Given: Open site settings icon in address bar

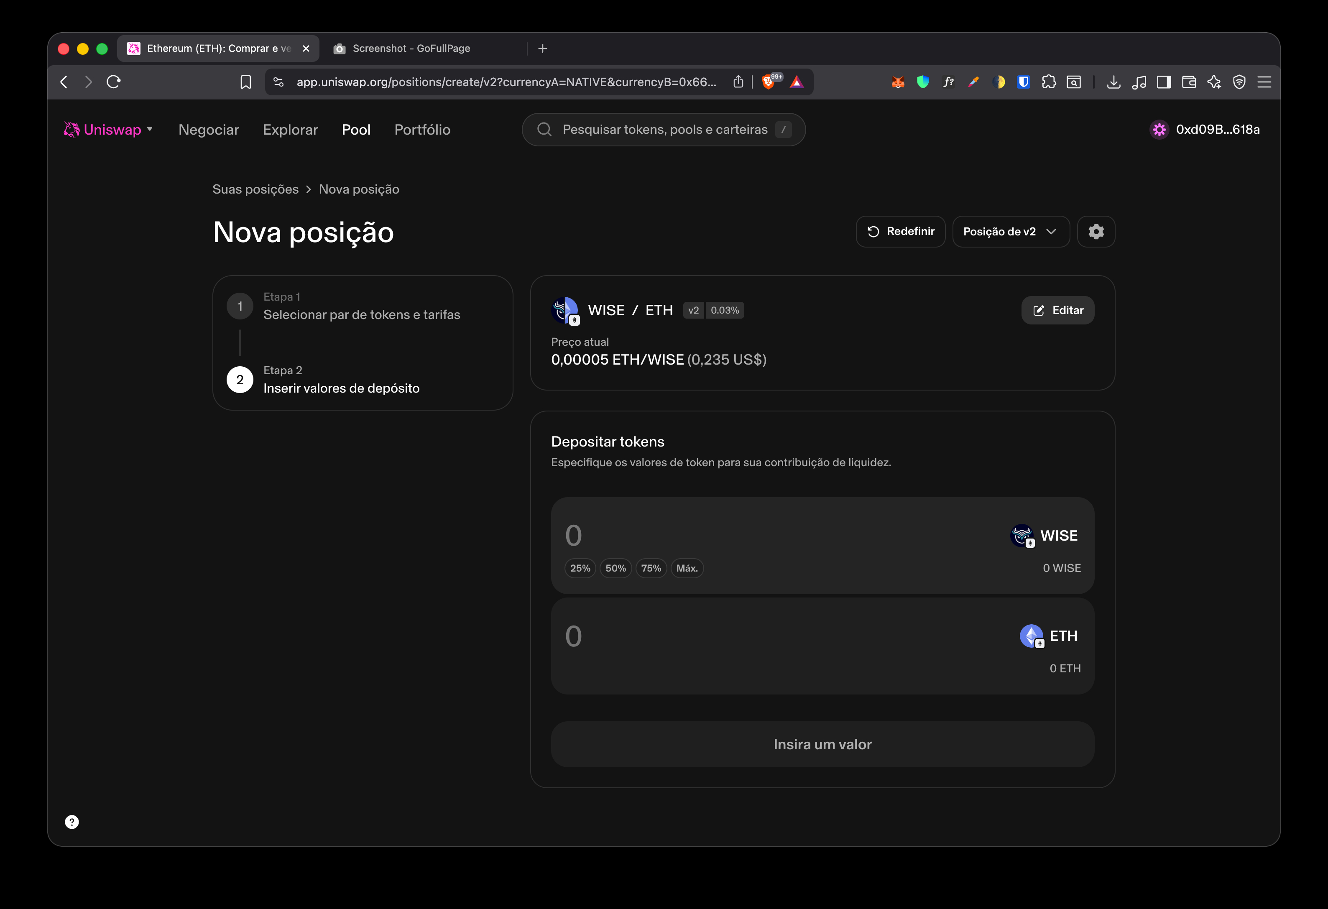Looking at the screenshot, I should click(x=278, y=82).
